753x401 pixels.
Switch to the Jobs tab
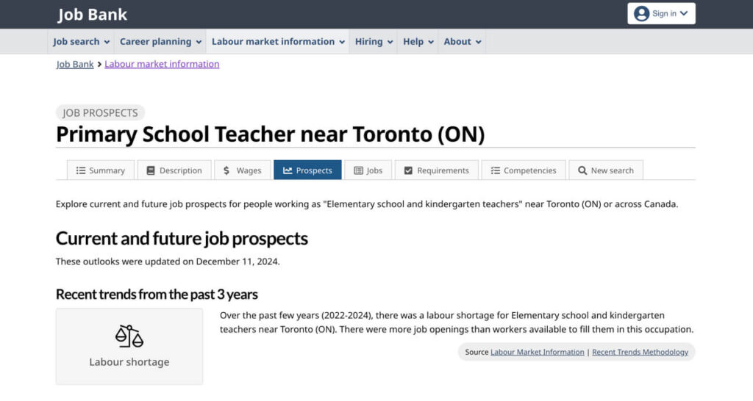click(x=368, y=170)
